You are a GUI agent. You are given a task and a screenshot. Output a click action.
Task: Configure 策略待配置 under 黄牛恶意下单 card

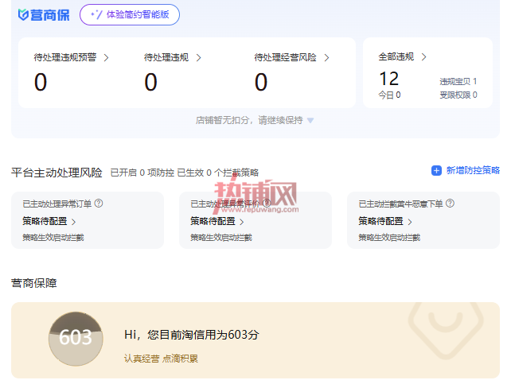[x=385, y=221]
